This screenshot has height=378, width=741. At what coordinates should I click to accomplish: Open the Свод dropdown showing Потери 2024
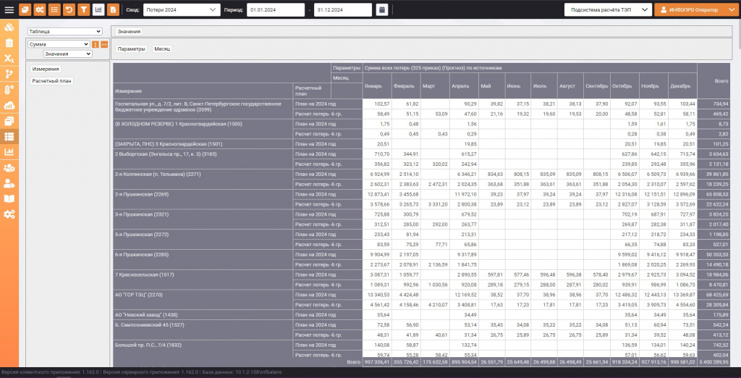pos(182,9)
